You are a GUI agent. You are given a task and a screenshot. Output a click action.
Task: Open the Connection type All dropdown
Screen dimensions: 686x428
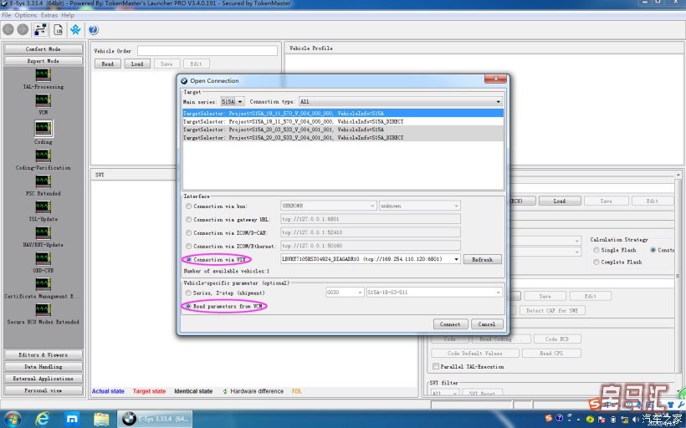(x=401, y=102)
